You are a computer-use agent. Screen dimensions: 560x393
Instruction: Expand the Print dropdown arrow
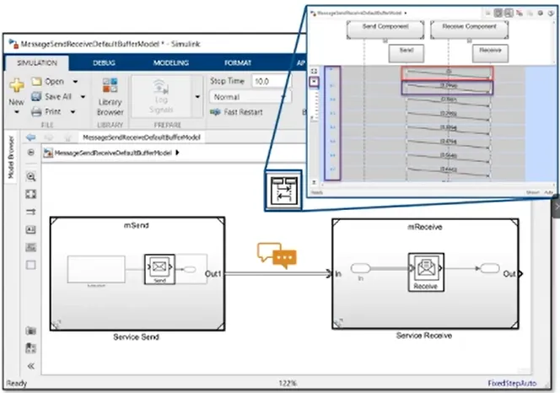(73, 112)
